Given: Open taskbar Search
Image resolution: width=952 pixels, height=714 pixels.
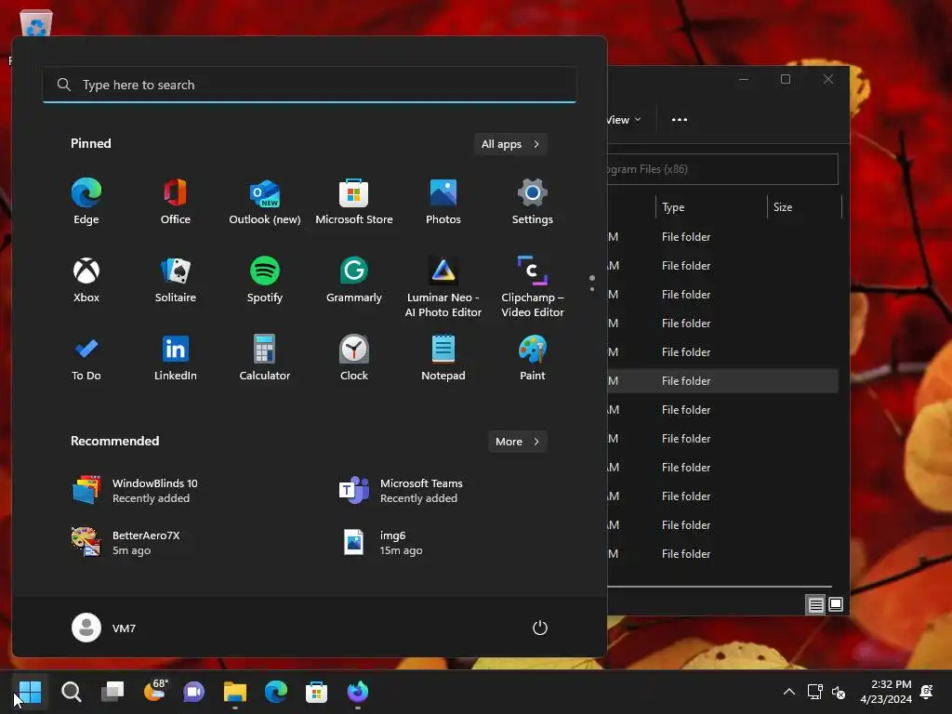Looking at the screenshot, I should pyautogui.click(x=71, y=692).
